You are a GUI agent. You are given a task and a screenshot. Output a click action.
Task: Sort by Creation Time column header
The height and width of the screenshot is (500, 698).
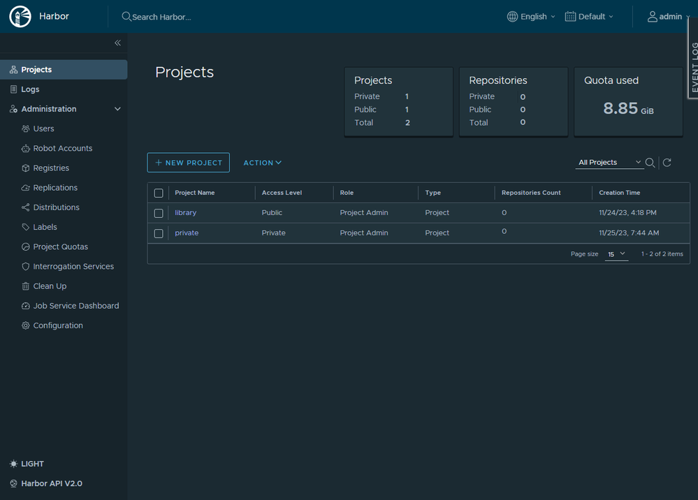coord(619,193)
